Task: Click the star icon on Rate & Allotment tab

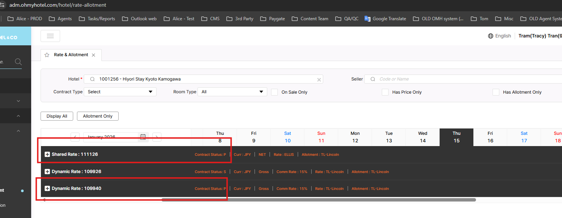Action: click(x=47, y=55)
